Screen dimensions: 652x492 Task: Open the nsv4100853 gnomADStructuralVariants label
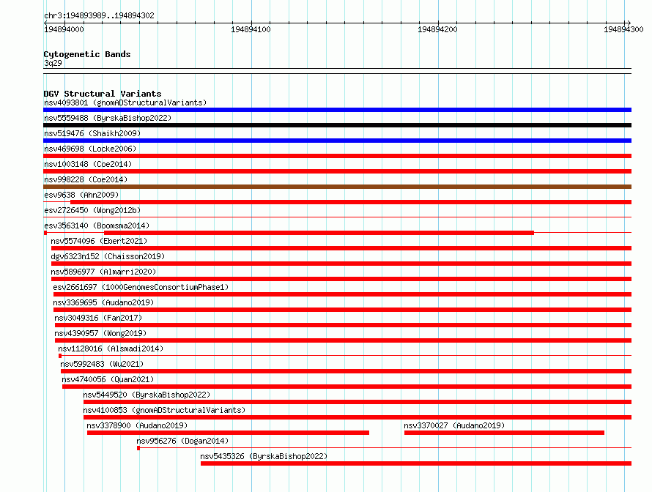coord(164,410)
